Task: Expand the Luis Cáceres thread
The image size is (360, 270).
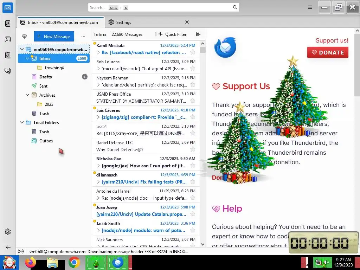Action: 98,117
